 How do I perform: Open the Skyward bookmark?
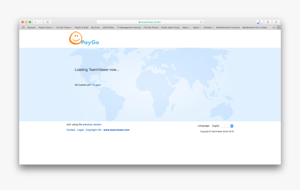tap(31, 27)
